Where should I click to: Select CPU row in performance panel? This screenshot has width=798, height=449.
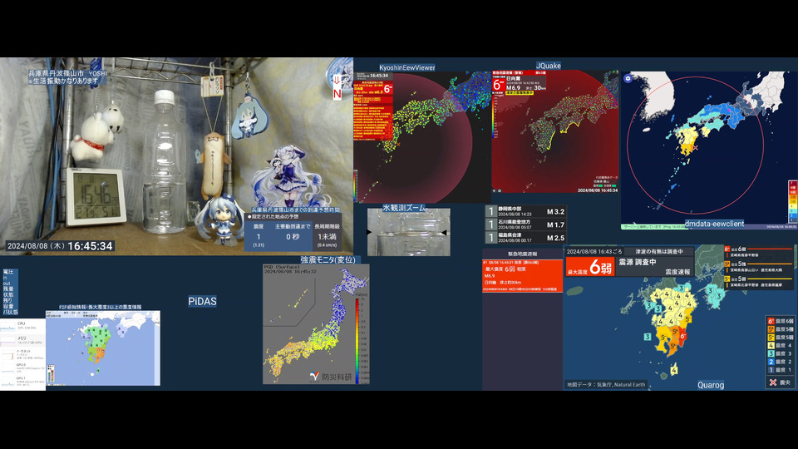click(23, 326)
